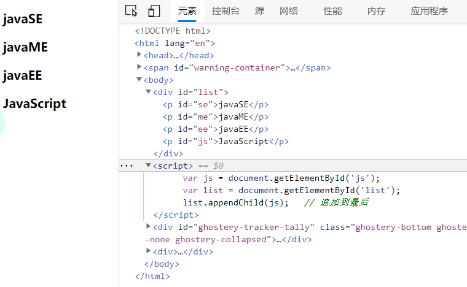467x287 pixels.
Task: Open the 性能 tab
Action: tap(332, 10)
